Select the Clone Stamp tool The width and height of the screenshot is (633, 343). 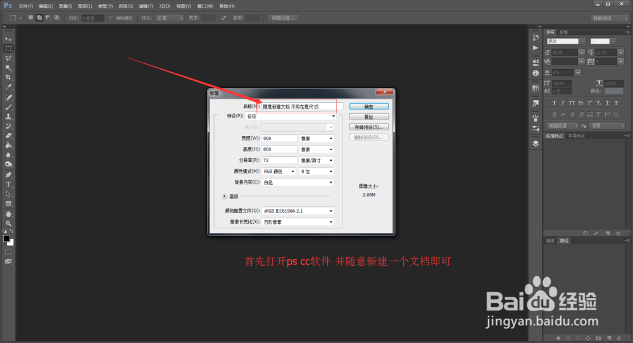click(8, 116)
